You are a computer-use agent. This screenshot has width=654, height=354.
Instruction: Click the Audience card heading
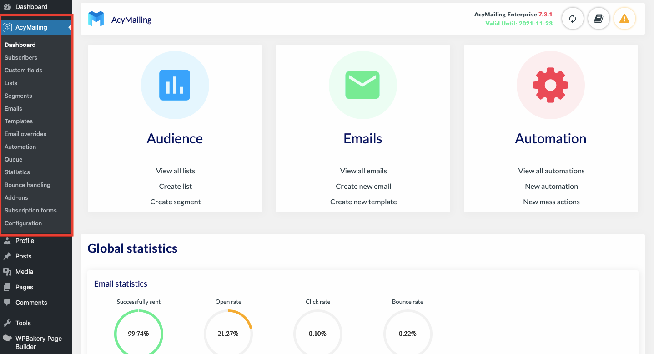175,138
